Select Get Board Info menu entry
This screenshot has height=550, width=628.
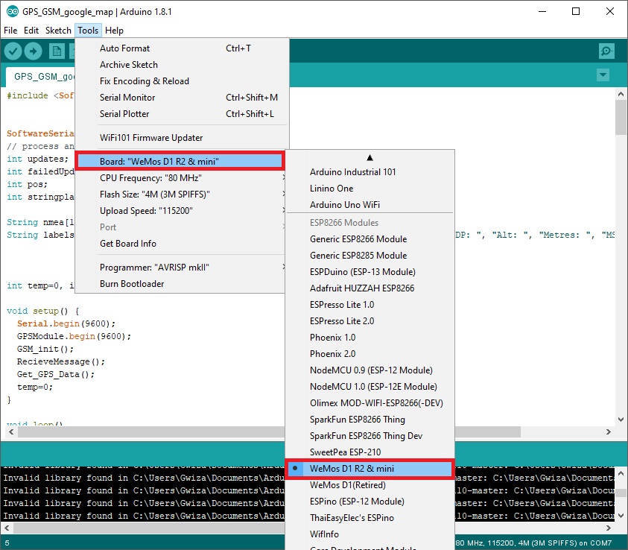point(128,244)
